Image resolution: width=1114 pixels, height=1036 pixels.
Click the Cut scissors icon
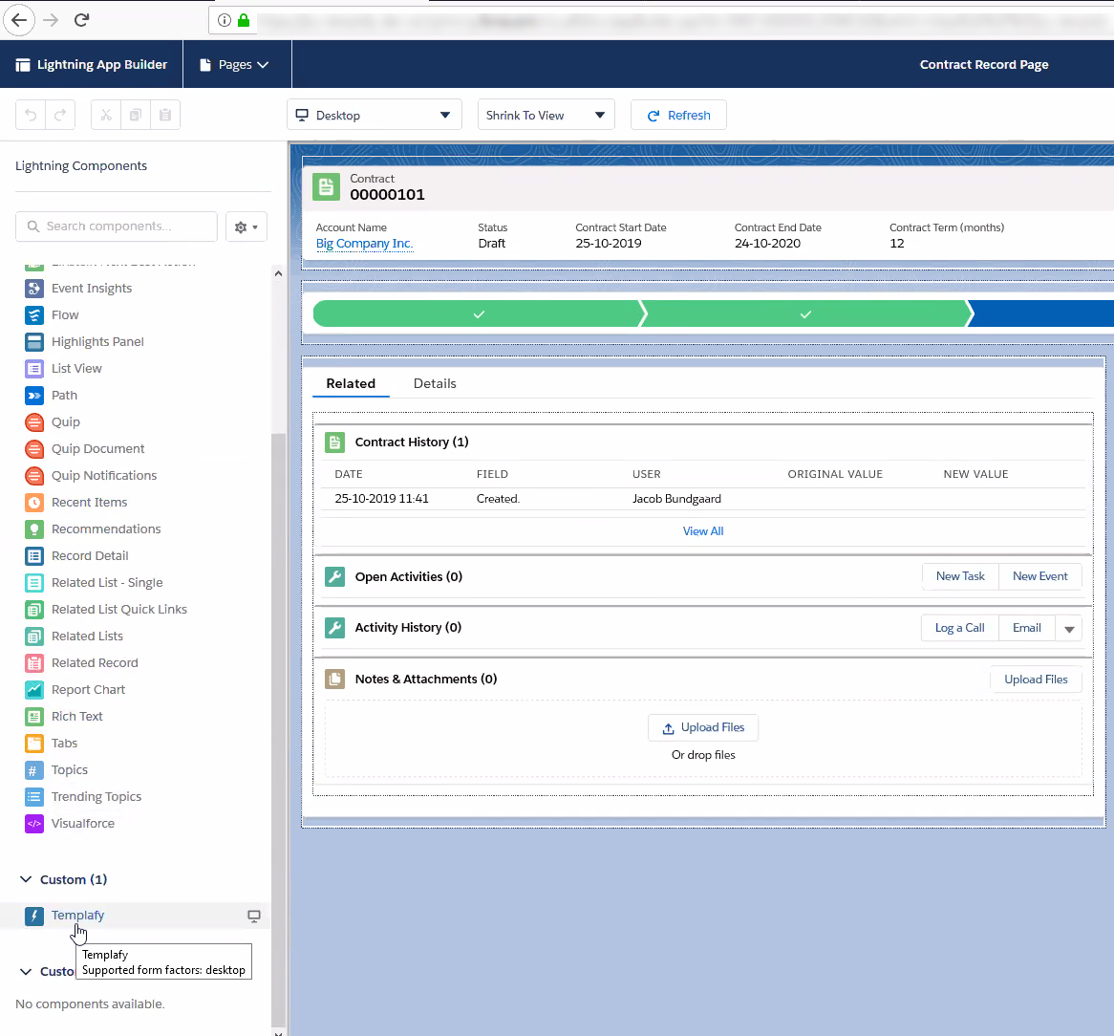(x=106, y=115)
